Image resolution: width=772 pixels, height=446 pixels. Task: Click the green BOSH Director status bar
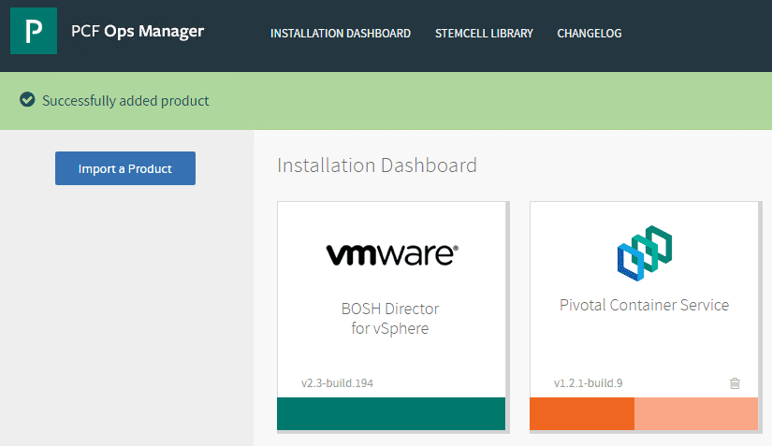coord(391,413)
